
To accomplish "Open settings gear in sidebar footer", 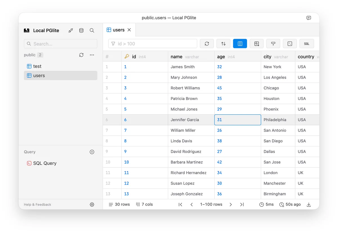I will [92, 205].
